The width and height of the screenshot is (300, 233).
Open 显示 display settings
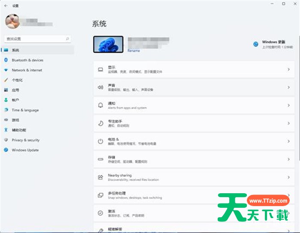194,69
